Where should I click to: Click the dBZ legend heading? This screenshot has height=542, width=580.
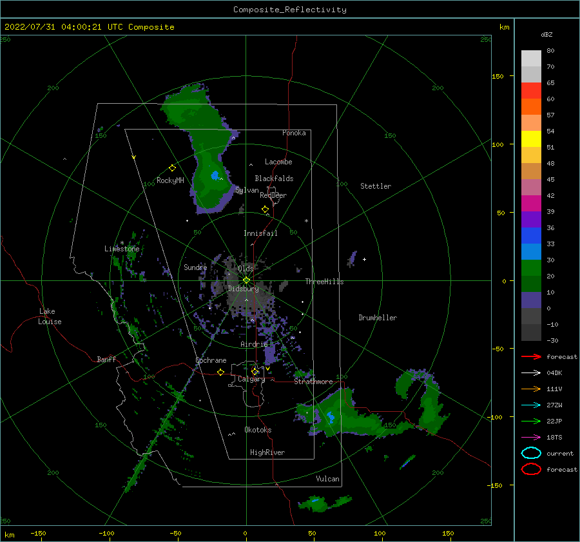pyautogui.click(x=546, y=34)
